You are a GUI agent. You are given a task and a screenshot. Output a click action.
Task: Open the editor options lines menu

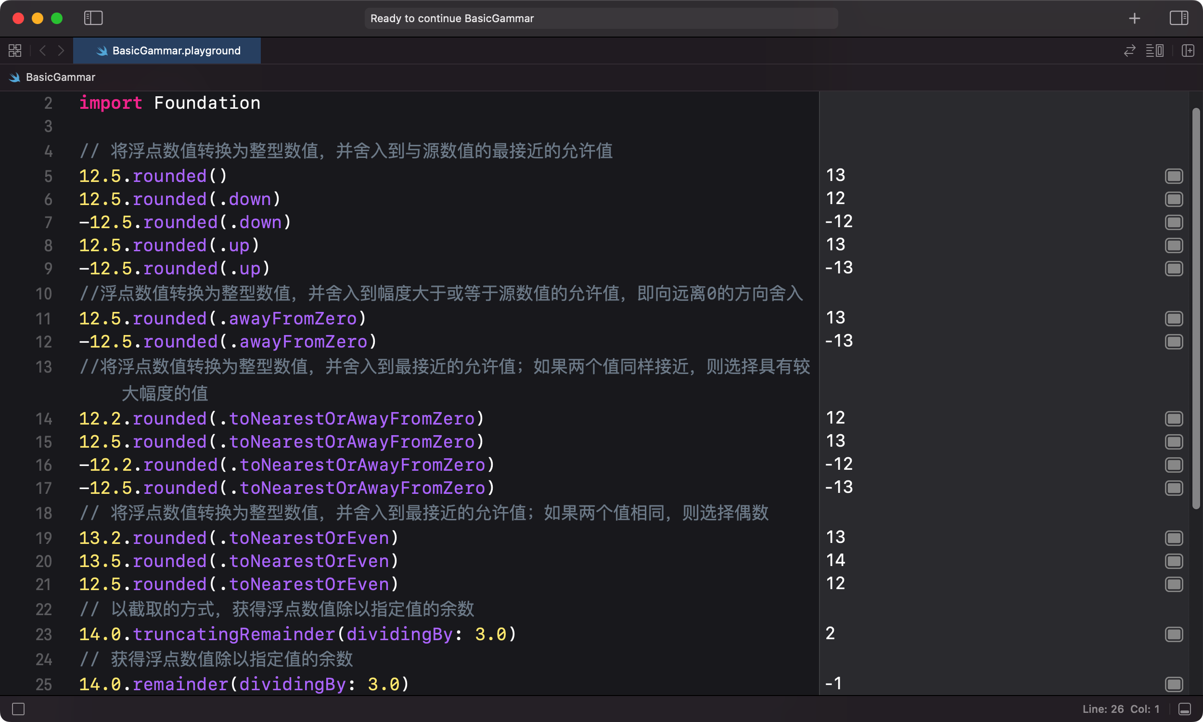pos(1154,51)
